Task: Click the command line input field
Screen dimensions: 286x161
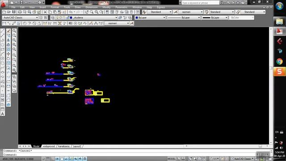Action: click(x=137, y=155)
